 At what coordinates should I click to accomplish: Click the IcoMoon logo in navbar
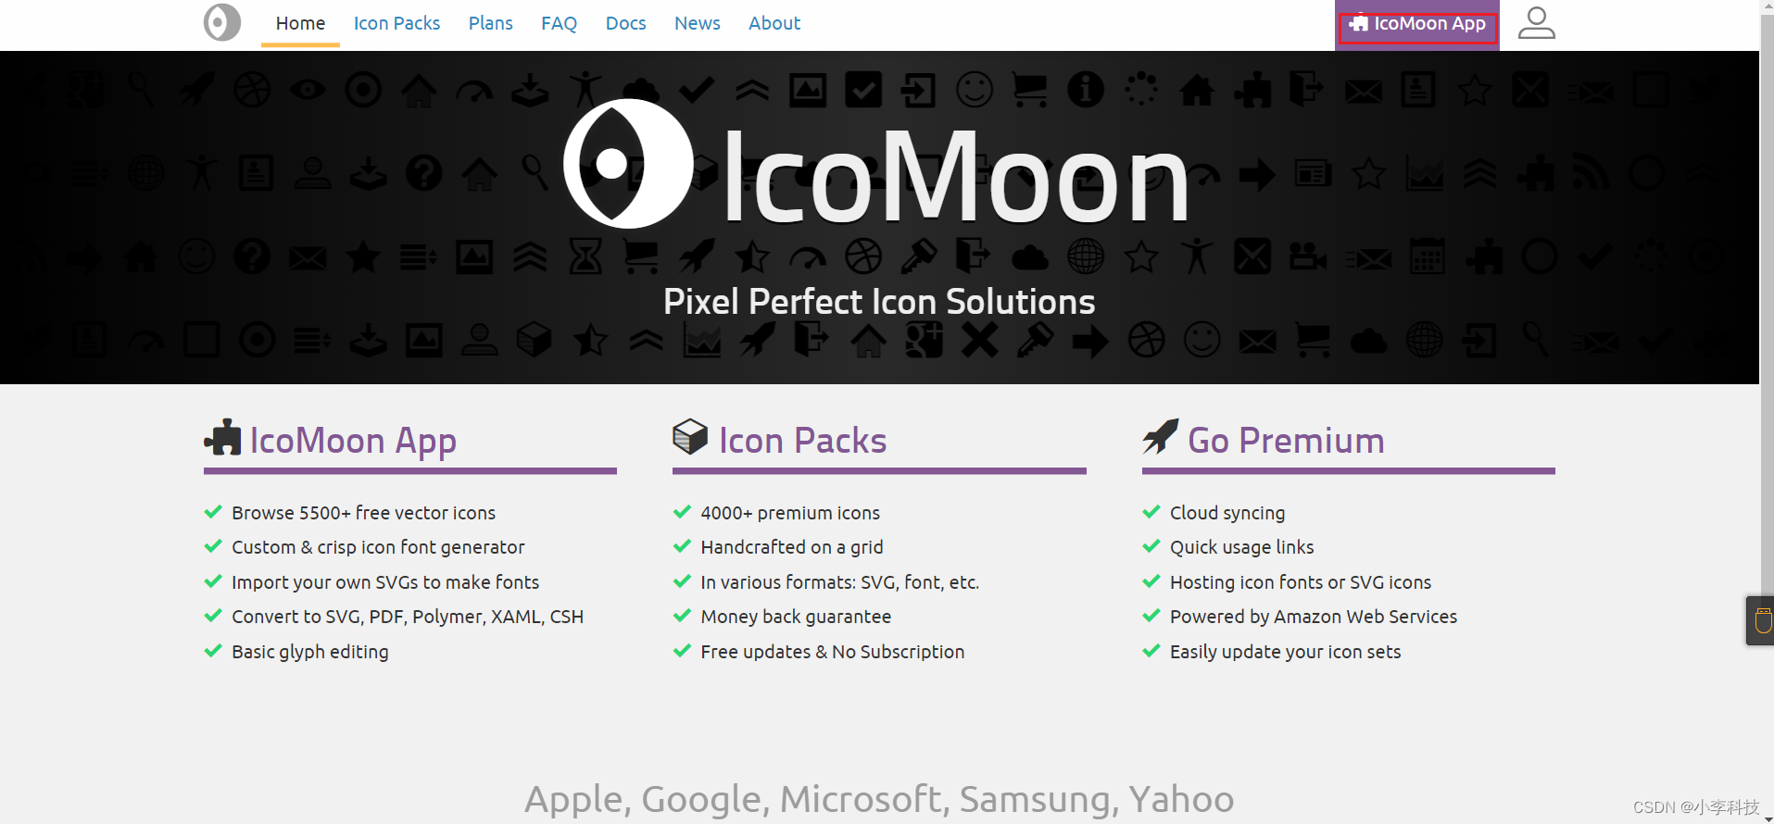coord(222,22)
